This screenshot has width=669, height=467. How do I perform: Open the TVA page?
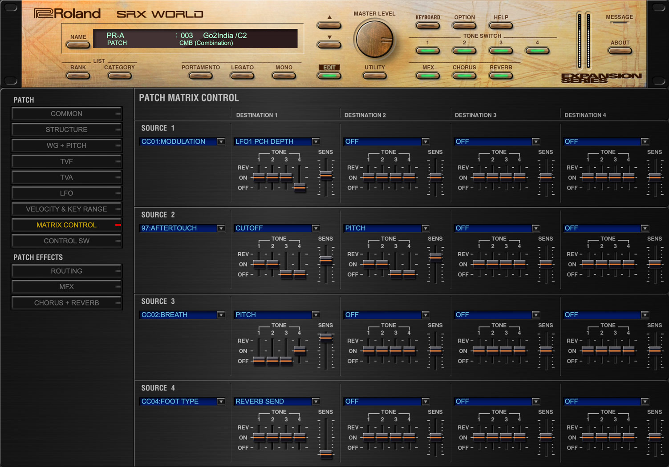tap(67, 177)
